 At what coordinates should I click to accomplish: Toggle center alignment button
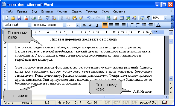point(111,25)
